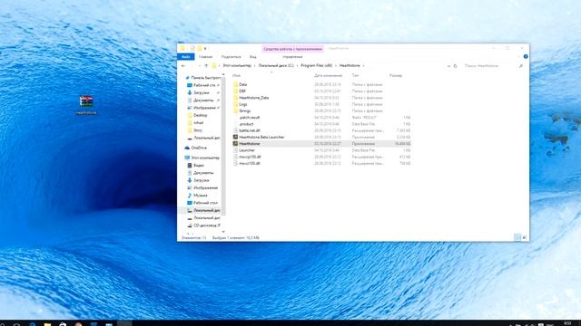
Task: Switch to large icons view layout
Action: (x=525, y=237)
